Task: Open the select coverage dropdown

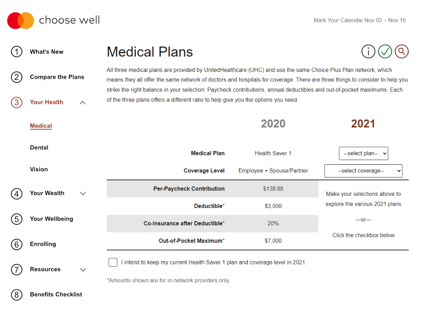Action: coord(364,171)
